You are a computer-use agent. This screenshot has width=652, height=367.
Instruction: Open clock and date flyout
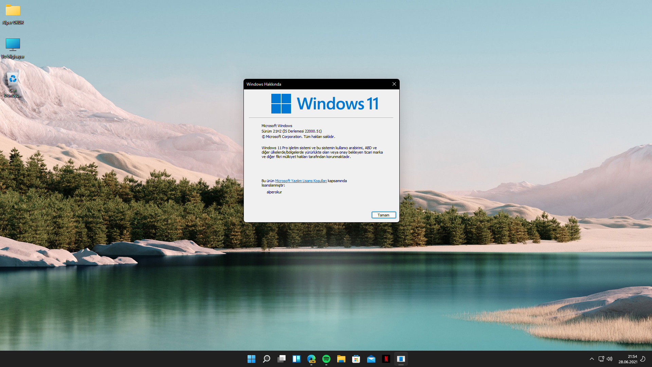coord(628,359)
